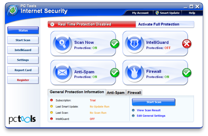Image resolution: width=208 pixels, height=136 pixels.
Task: Click the Last Smart Update: label
Action: 67,107
